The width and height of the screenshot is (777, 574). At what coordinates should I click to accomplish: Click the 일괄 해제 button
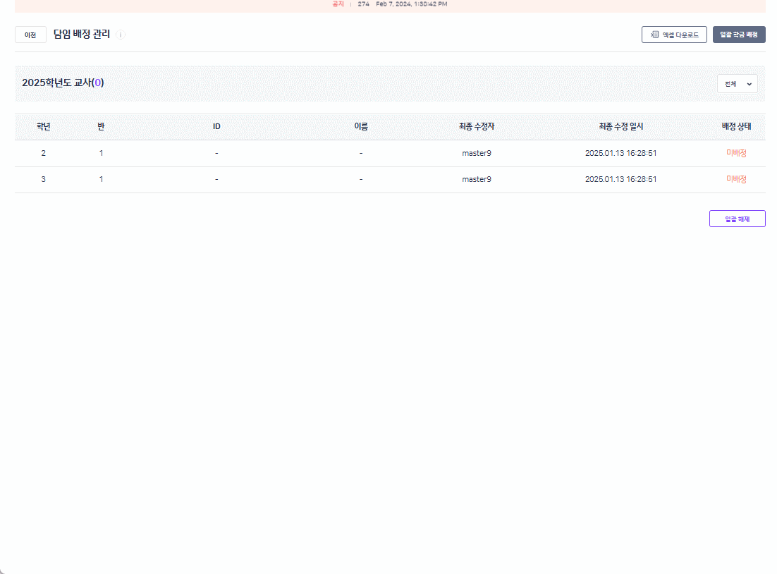coord(737,219)
